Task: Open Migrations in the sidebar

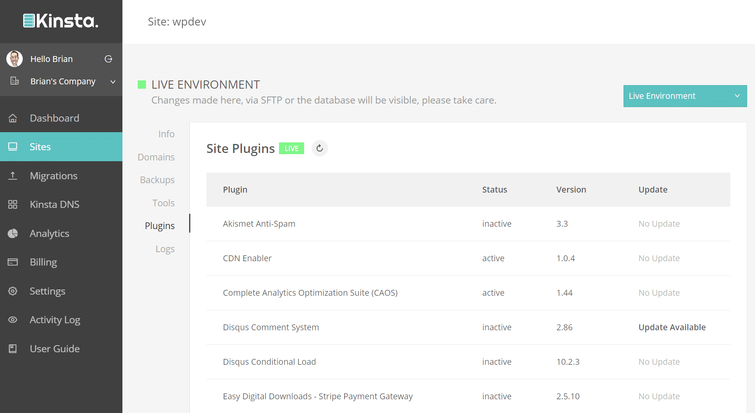Action: pos(61,176)
